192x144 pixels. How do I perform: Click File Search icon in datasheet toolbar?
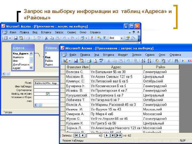point(82,61)
